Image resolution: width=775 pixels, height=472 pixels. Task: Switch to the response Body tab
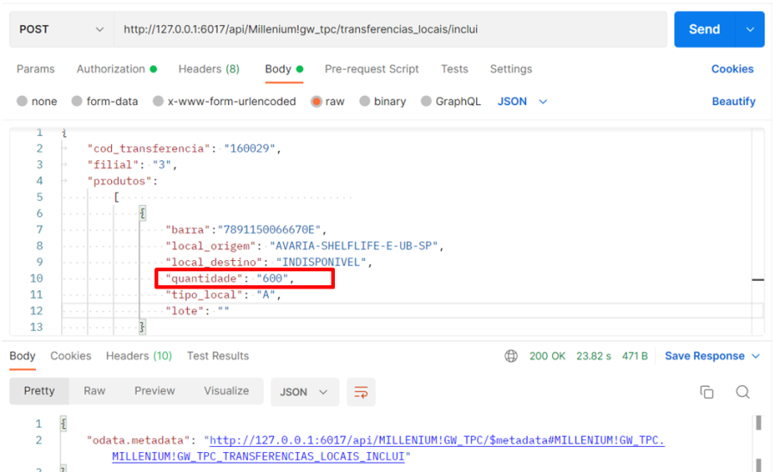tap(22, 356)
